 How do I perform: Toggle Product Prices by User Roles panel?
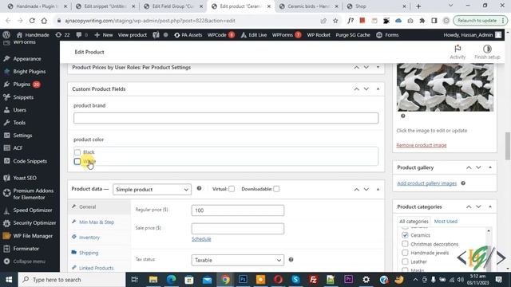click(x=378, y=67)
